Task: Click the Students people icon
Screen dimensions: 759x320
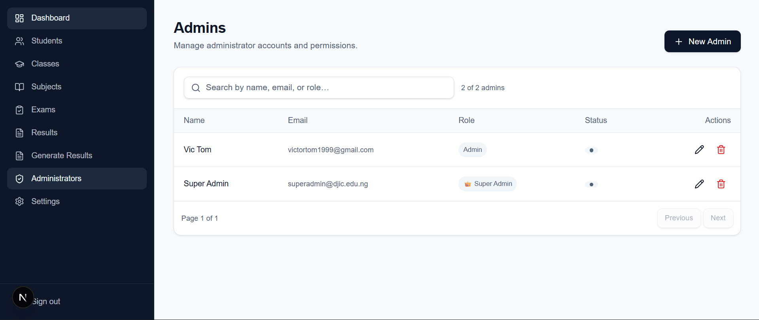Action: coord(19,41)
